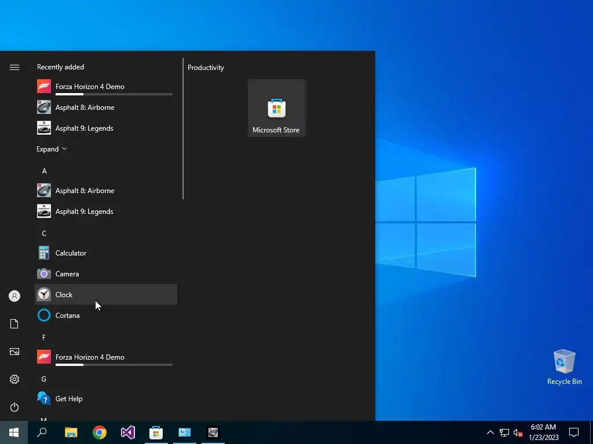Screen dimensions: 593x444
Task: Click the letter C section header
Action: click(44, 234)
